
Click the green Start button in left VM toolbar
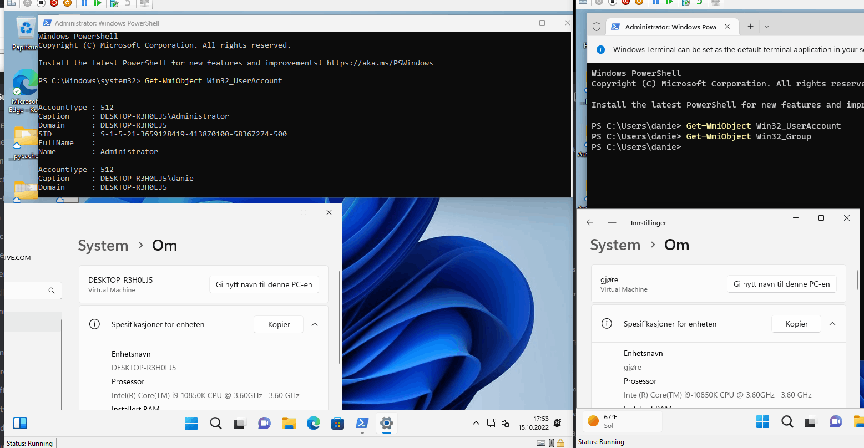pyautogui.click(x=98, y=2)
